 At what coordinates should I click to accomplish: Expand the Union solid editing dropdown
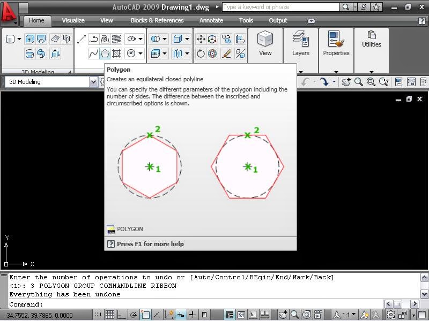pyautogui.click(x=165, y=39)
